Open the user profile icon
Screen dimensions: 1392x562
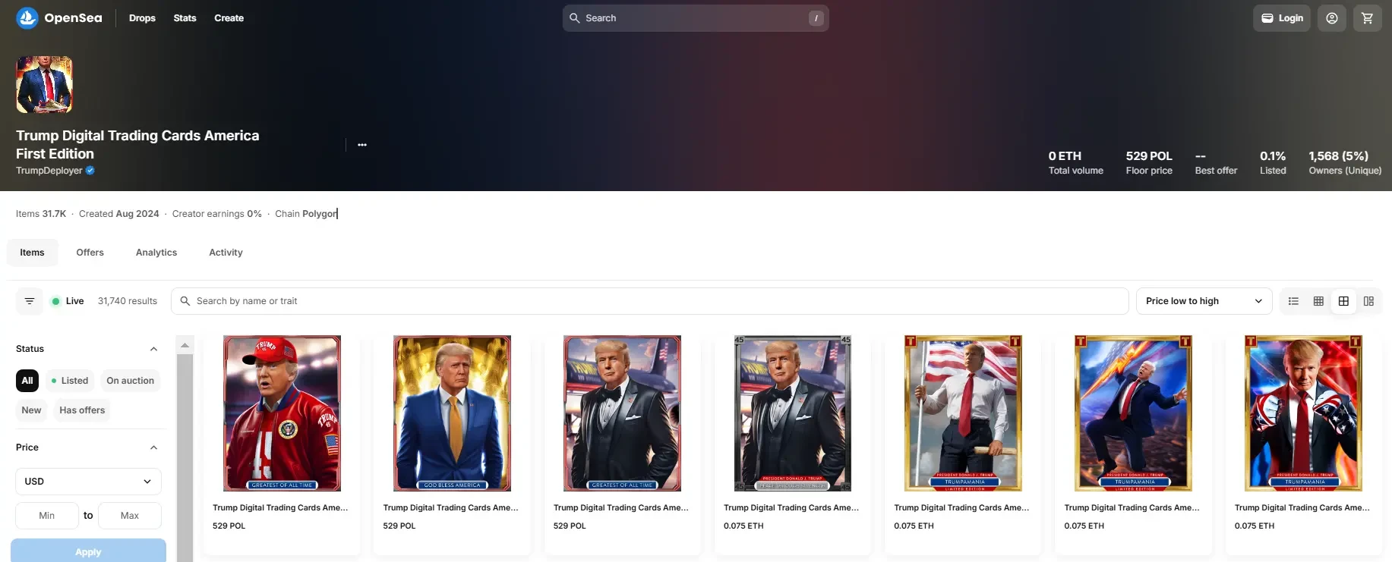pyautogui.click(x=1331, y=18)
